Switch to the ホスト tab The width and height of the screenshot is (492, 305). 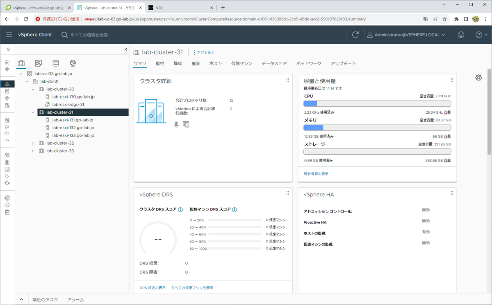pos(215,63)
